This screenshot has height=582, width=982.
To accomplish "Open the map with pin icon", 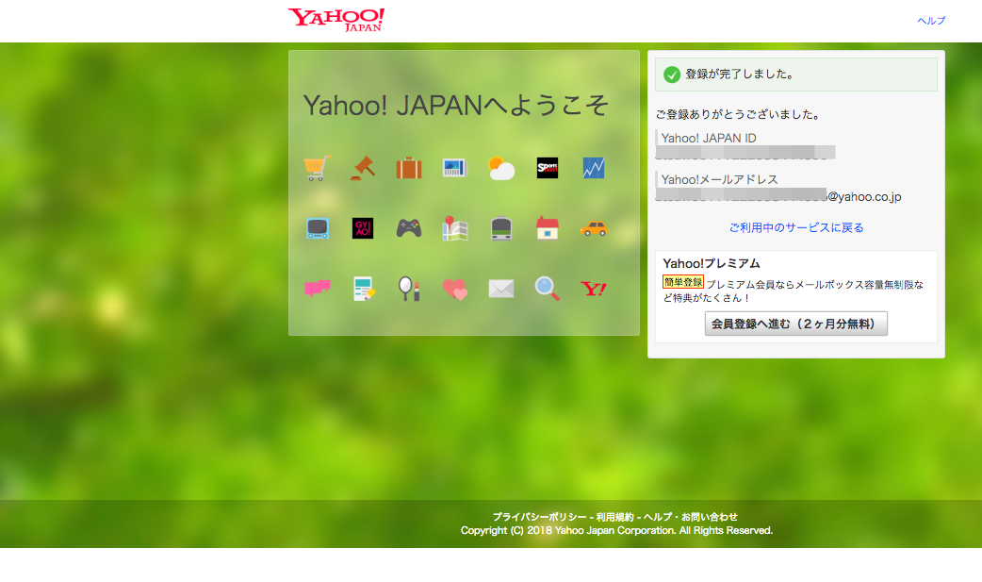I will pos(454,228).
